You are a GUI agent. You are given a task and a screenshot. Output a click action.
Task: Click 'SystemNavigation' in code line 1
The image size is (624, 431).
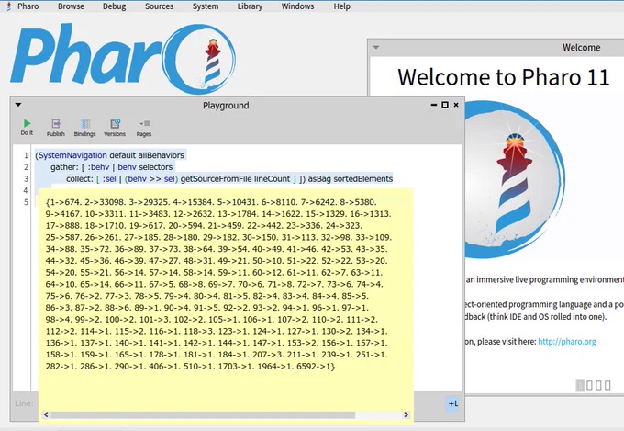[x=72, y=155]
